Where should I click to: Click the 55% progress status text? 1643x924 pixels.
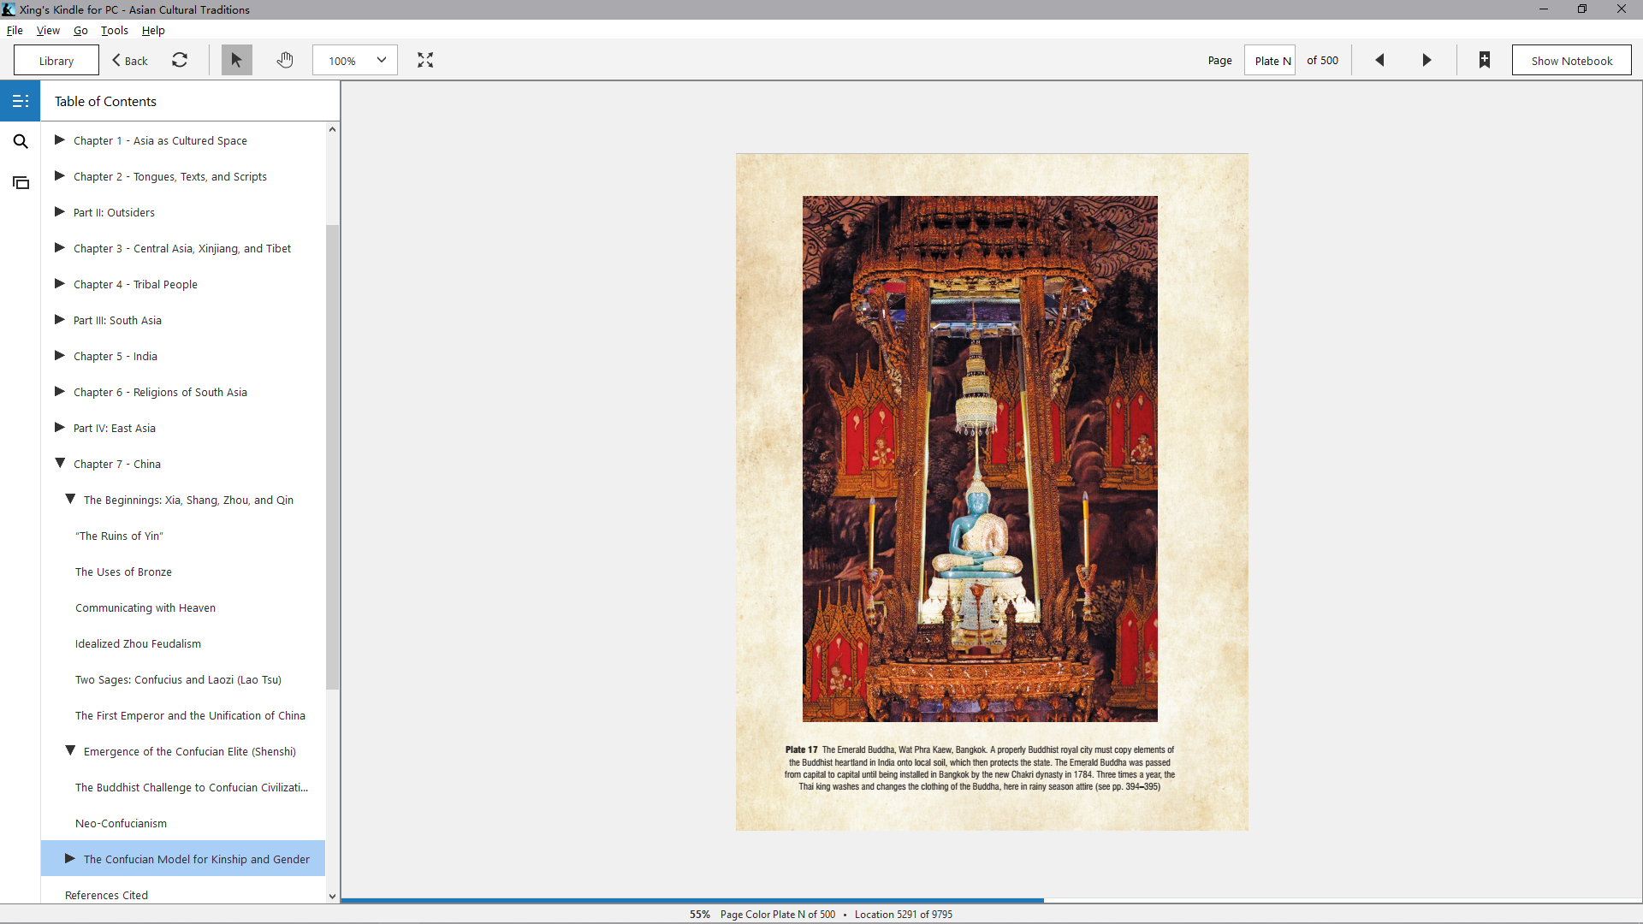pos(700,915)
